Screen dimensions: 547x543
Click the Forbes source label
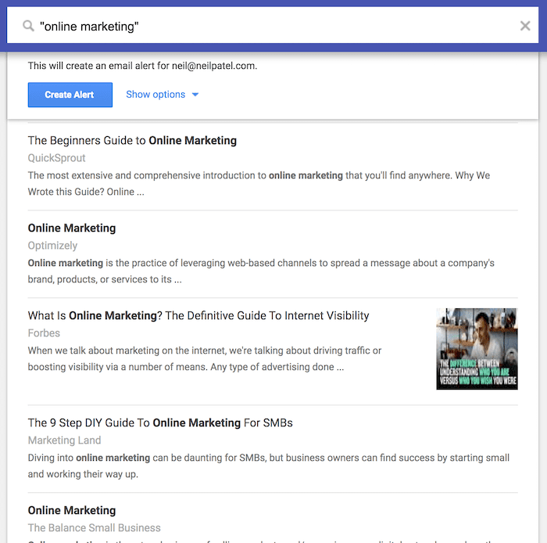44,333
